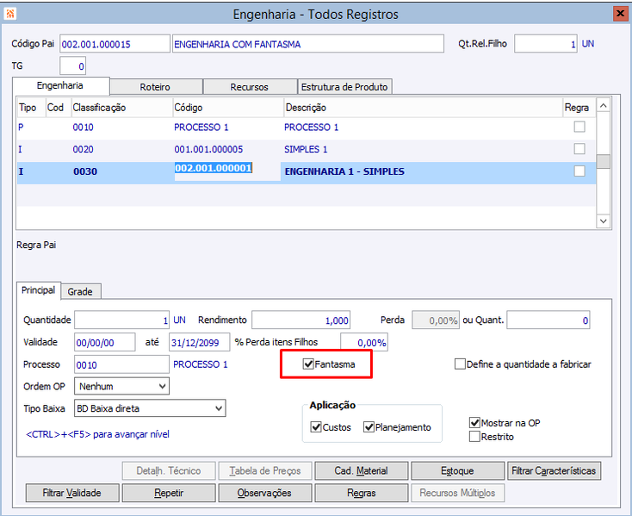Click Classificação value 0020
Screen dimensions: 632x516
(x=83, y=149)
